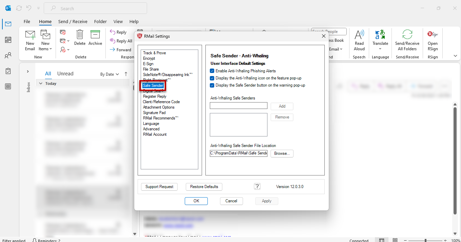Toggle the ascending sort arrow in the message list

[x=126, y=74]
